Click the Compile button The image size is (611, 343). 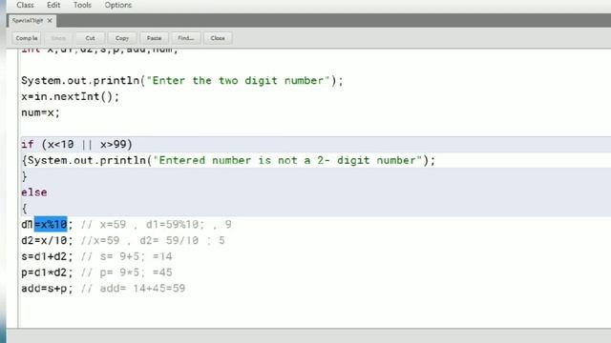tap(27, 38)
